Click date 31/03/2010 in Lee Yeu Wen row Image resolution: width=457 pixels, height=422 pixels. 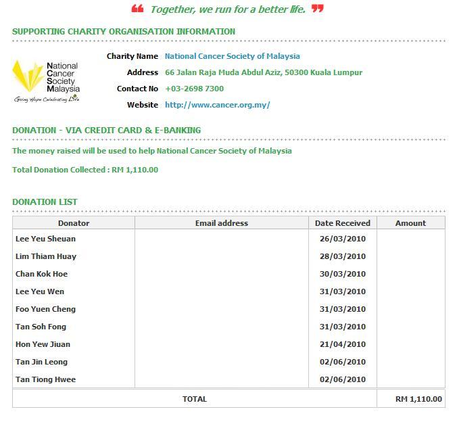[x=343, y=291]
